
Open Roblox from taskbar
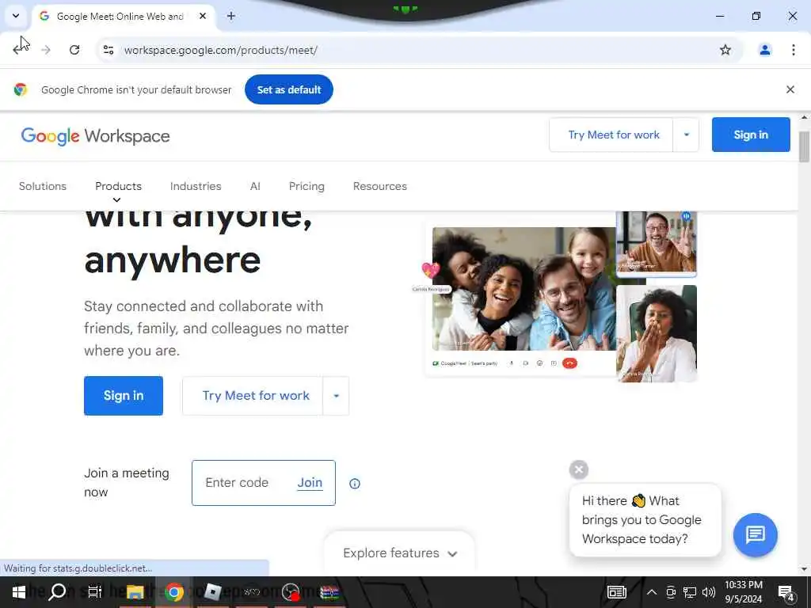[x=212, y=592]
